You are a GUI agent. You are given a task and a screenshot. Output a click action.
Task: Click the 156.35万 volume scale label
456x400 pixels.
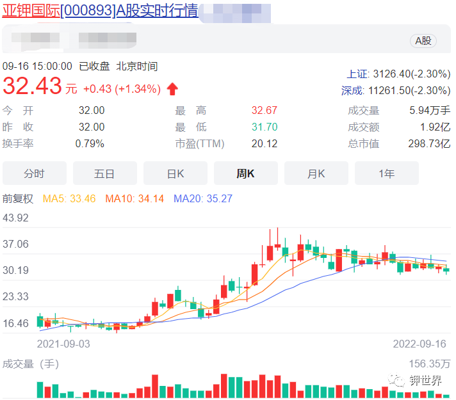click(430, 364)
